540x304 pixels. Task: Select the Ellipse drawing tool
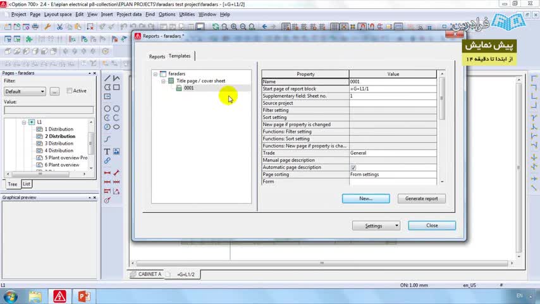tap(116, 127)
